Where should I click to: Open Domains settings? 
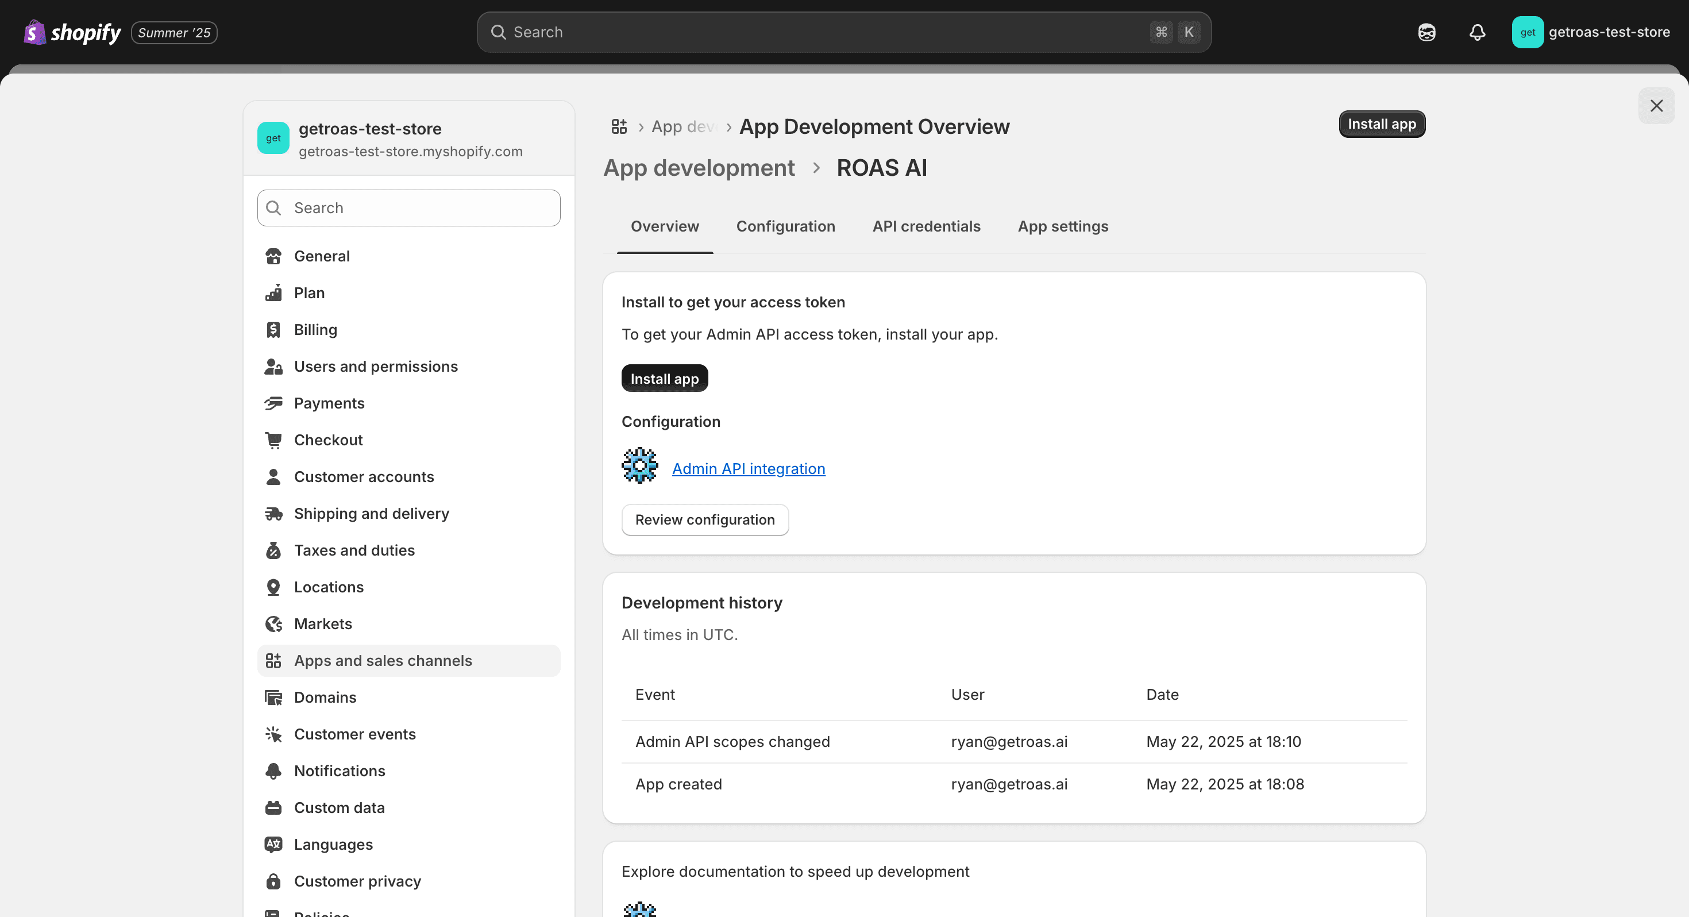coord(408,696)
